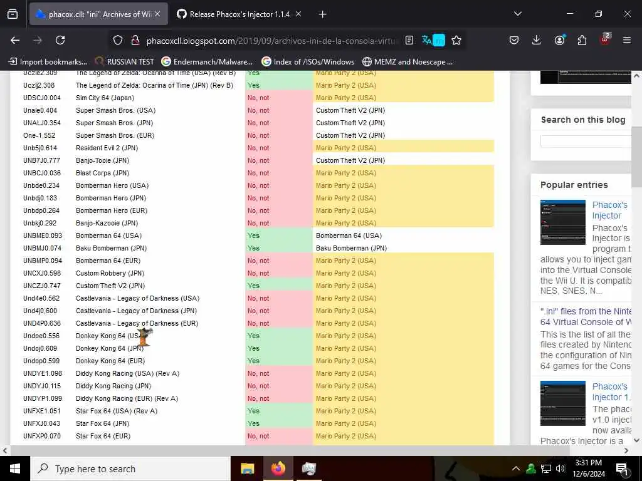642x481 pixels.
Task: Close the Release Phacox's Injector tab
Action: [298, 14]
